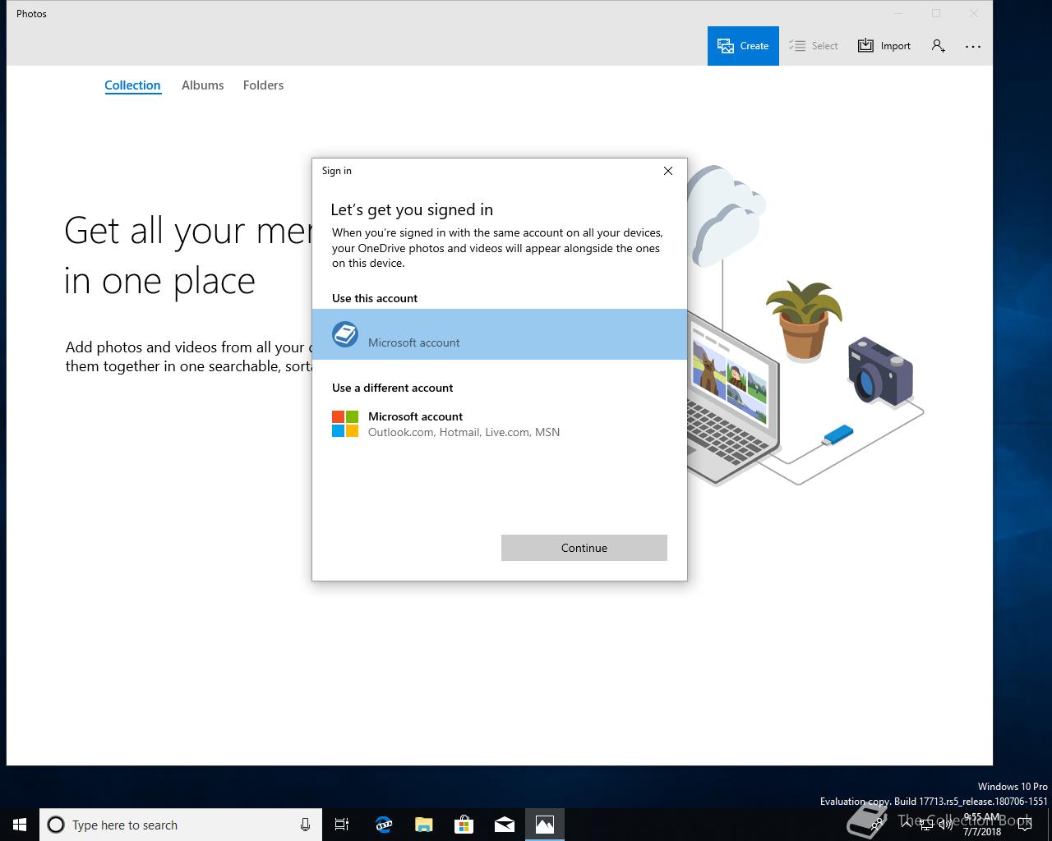1052x841 pixels.
Task: Open Task View from the taskbar
Action: tap(342, 825)
